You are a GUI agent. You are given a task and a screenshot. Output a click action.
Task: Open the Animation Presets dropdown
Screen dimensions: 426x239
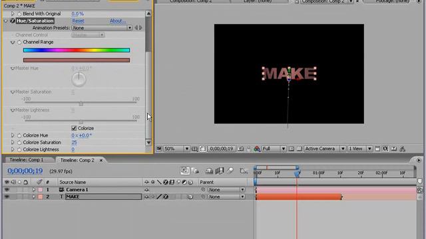click(102, 28)
